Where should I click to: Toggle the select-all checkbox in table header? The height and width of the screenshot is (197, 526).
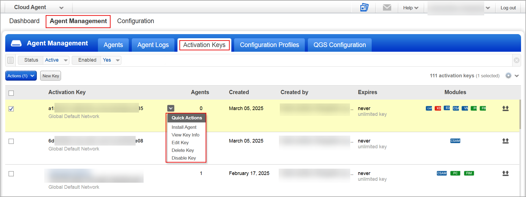tap(11, 93)
